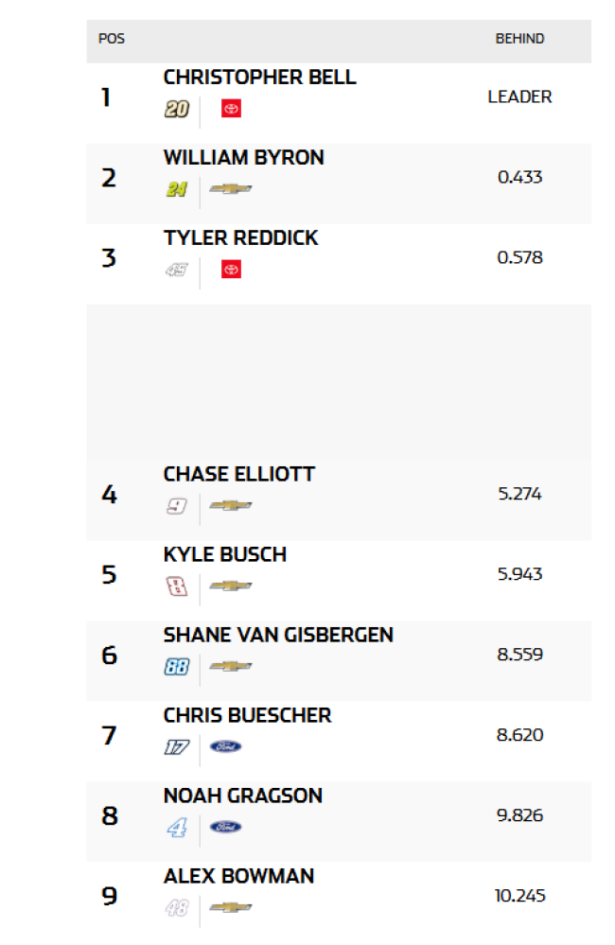Open Christopher Bell's driver name link

point(259,78)
